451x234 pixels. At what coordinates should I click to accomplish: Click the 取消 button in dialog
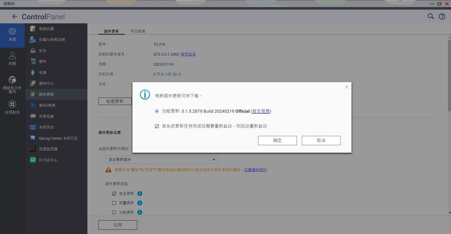tap(321, 141)
